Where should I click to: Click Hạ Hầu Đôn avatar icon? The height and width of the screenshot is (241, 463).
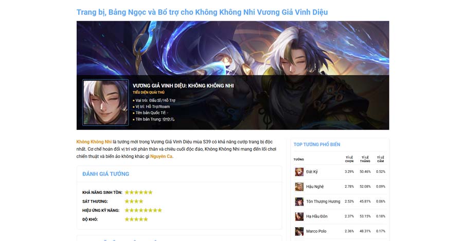[x=299, y=216]
